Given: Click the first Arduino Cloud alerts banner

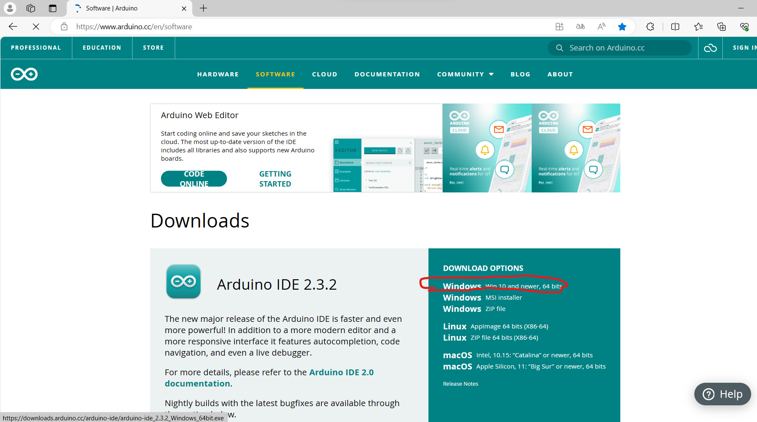Looking at the screenshot, I should 487,148.
